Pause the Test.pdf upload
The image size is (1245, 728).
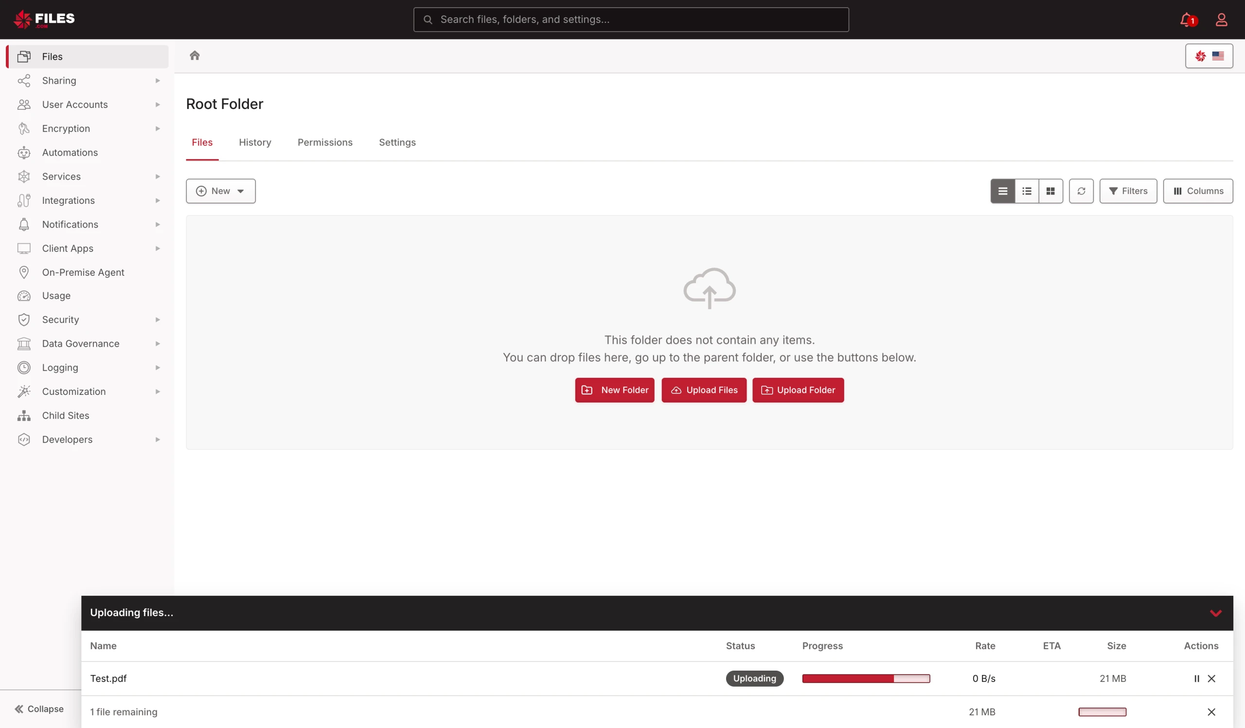click(x=1196, y=678)
